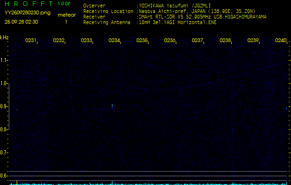This screenshot has width=291, height=185.
Task: Click the cyan signal level trace at bottom
Action: coord(148,184)
